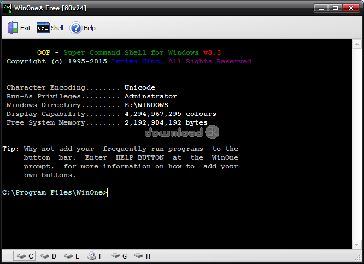
Task: Change to drive H
Action: pyautogui.click(x=142, y=256)
